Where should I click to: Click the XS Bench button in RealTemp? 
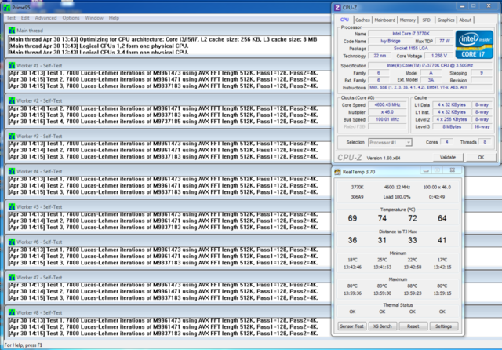[x=382, y=326]
